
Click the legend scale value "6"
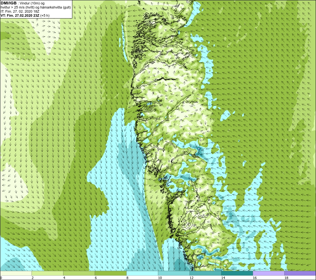96,278
